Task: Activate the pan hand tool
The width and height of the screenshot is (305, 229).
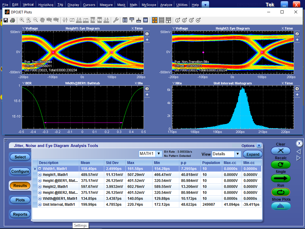Action: tap(42, 20)
